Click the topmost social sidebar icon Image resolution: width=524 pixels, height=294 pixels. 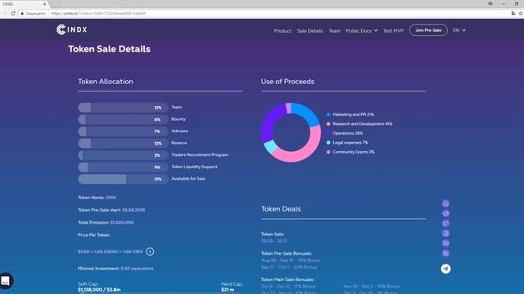click(x=445, y=203)
